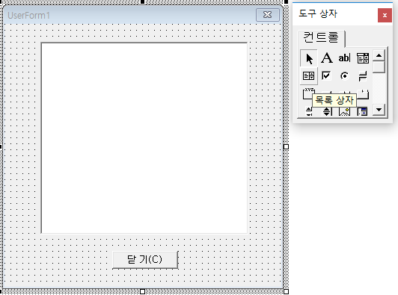
Task: Select the CheckBox control tool
Action: pos(326,75)
